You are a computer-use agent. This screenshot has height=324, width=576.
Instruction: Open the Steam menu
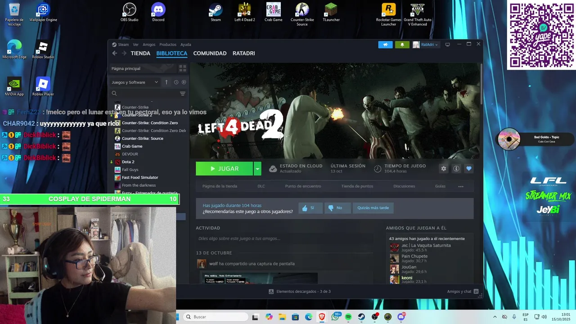(x=123, y=45)
